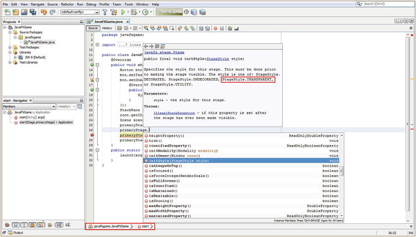Click the Shift Line Right icon in editor toolbar
This screenshot has width=416, height=237.
207,28
